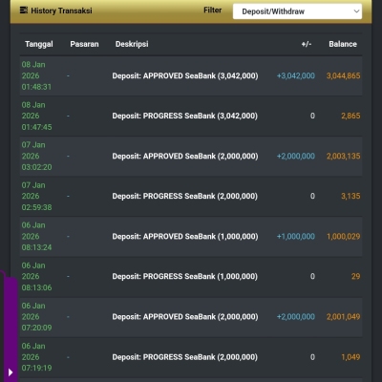Click the +2,000,000 amount at 07:20:09
This screenshot has height=382, width=382.
296,317
